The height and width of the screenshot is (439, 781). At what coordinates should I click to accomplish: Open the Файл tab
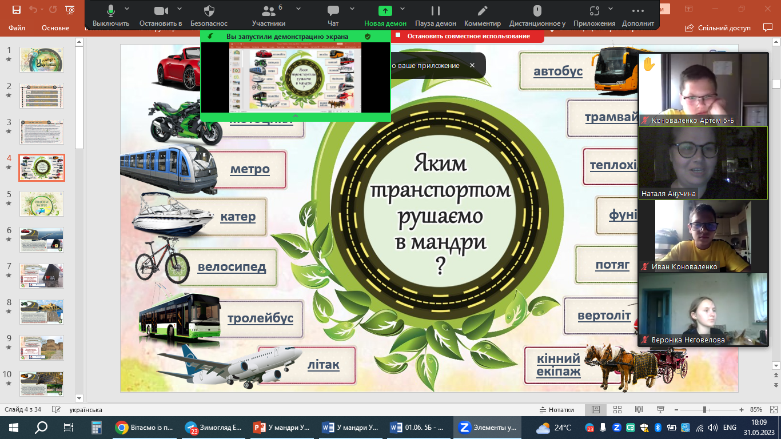(x=15, y=28)
